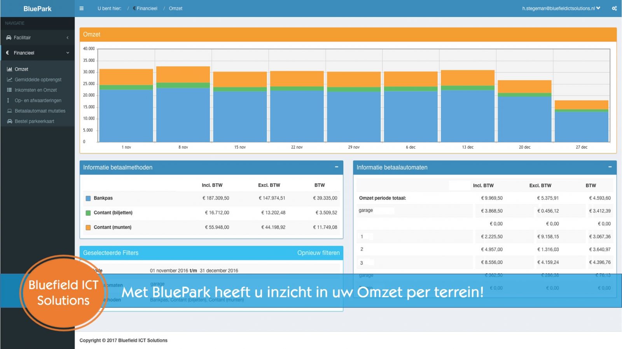Click the laptop icon beside Betaalautomaat mutaties

coord(10,111)
